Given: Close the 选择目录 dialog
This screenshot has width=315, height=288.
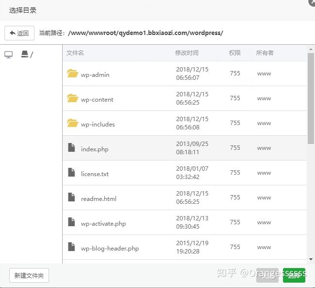Looking at the screenshot, I should (x=313, y=2).
